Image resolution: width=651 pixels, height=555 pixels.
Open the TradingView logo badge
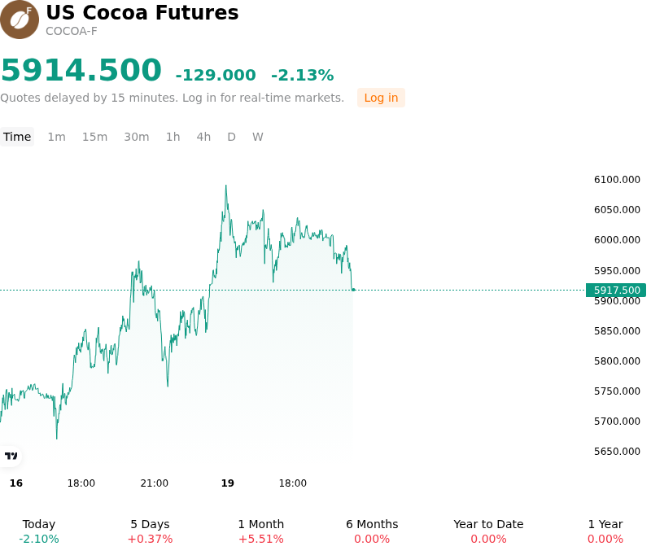pos(11,456)
